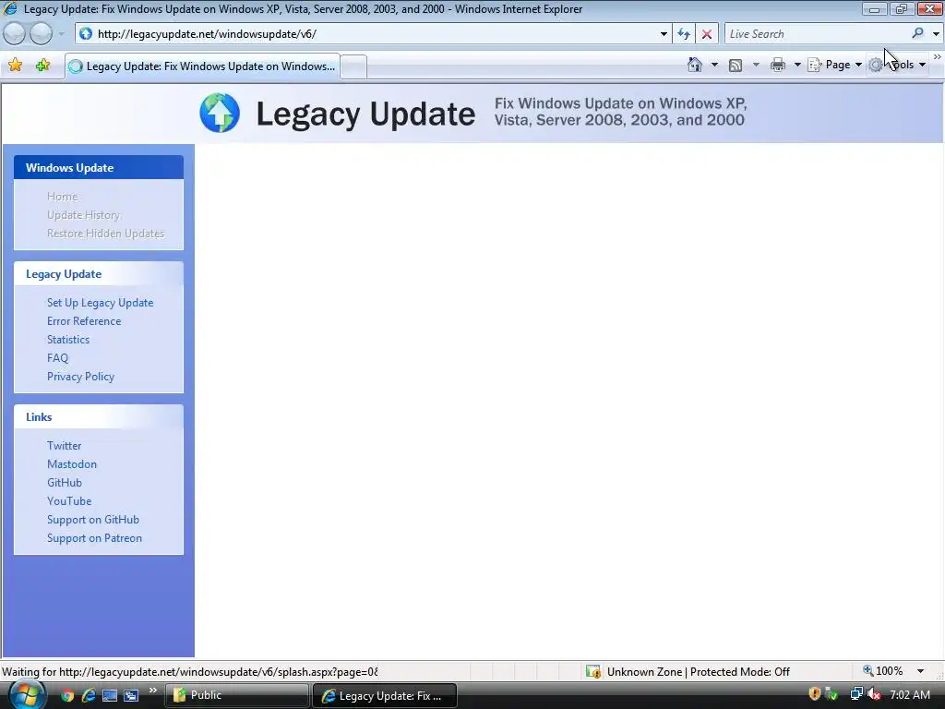The image size is (945, 709).
Task: Expand hidden Quick Launch items chevron
Action: pyautogui.click(x=152, y=690)
